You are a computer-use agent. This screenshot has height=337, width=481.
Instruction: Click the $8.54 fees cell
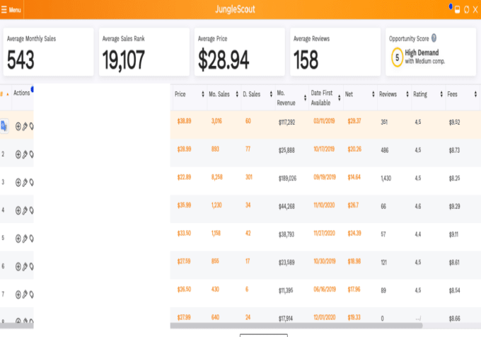coord(454,290)
